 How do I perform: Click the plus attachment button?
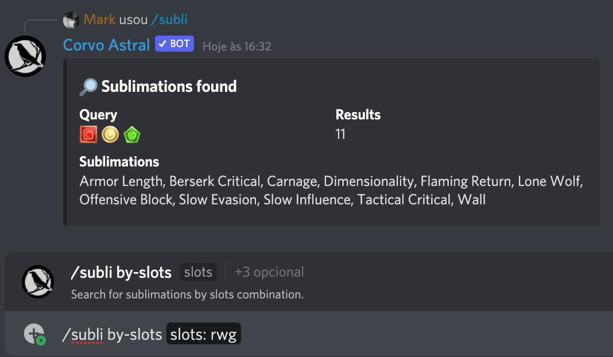coord(34,334)
